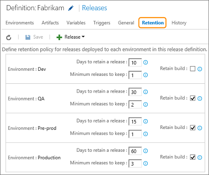The height and width of the screenshot is (175, 209).
Task: Open info for Dev days to retain
Action: [x=145, y=62]
